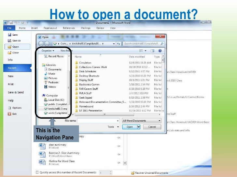The height and width of the screenshot is (177, 237).
Task: Open the Page Layout ribbon tab
Action: point(50,28)
